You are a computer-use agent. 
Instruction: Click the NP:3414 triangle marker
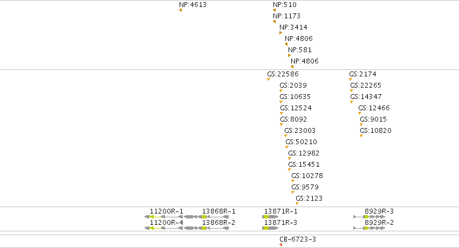280,33
